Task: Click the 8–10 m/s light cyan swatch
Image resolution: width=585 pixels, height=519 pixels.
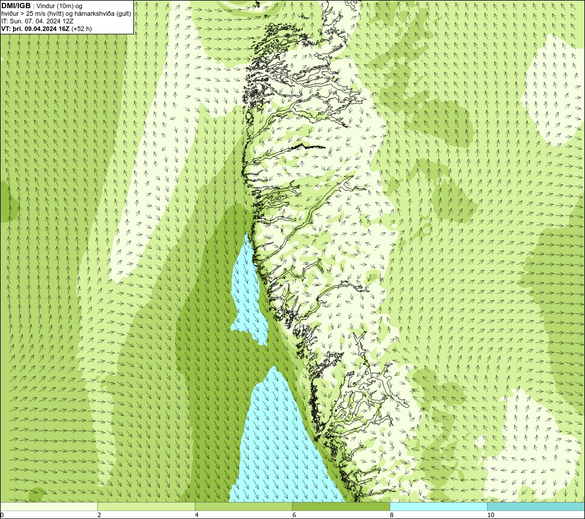Action: [438, 506]
